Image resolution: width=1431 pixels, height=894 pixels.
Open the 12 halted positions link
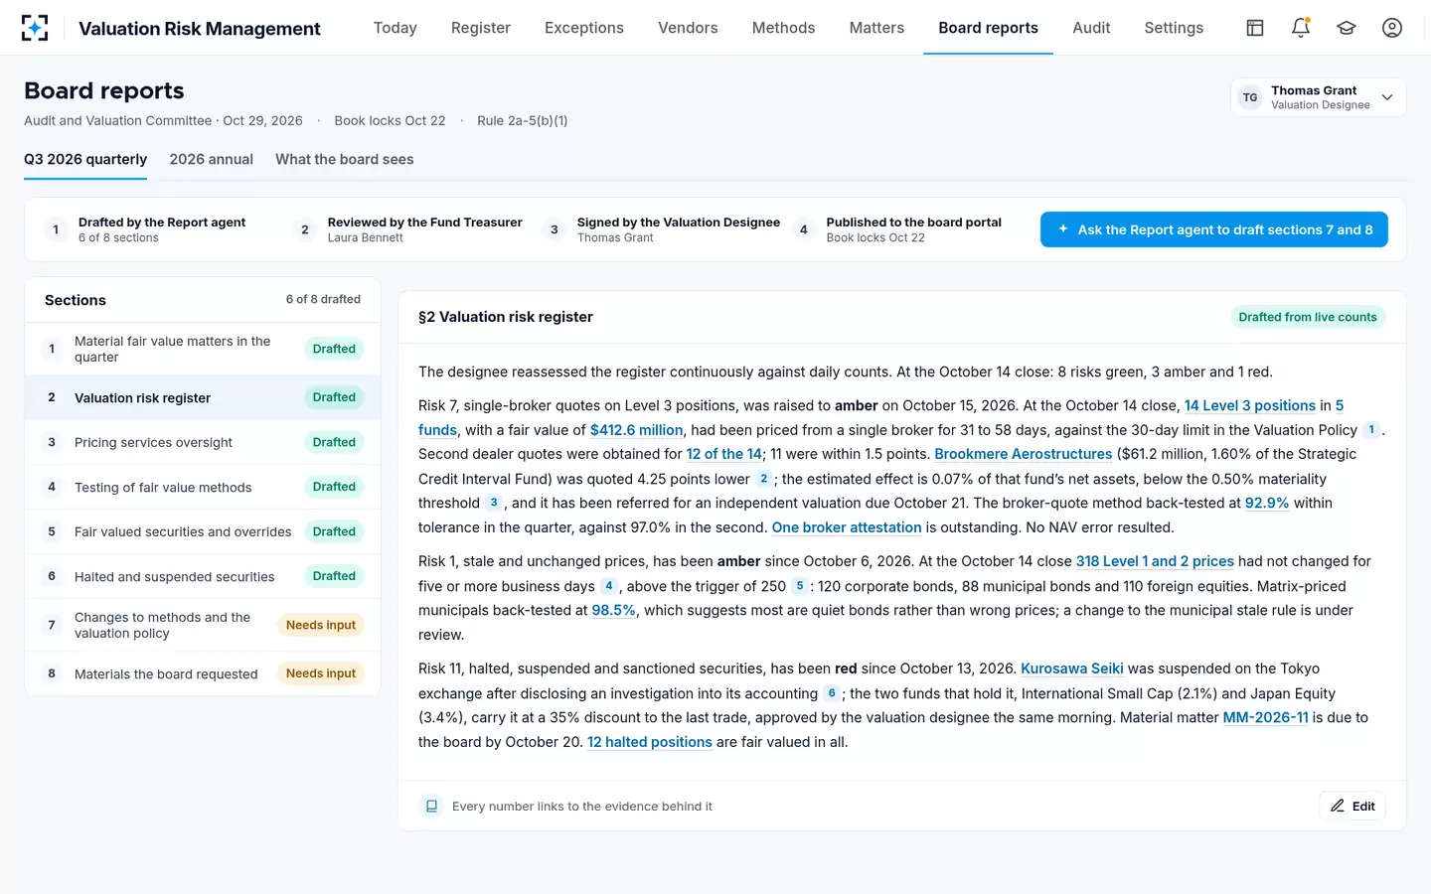coord(650,742)
